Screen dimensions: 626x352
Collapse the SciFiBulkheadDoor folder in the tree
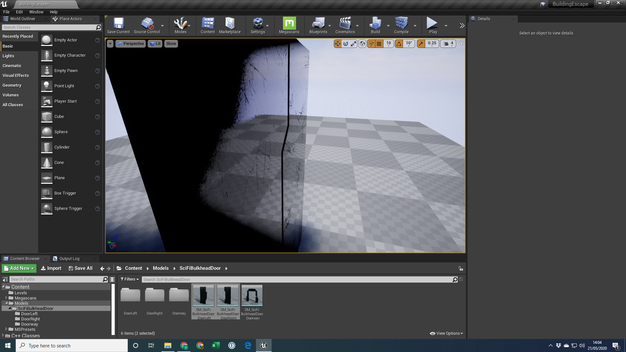[x=10, y=308]
